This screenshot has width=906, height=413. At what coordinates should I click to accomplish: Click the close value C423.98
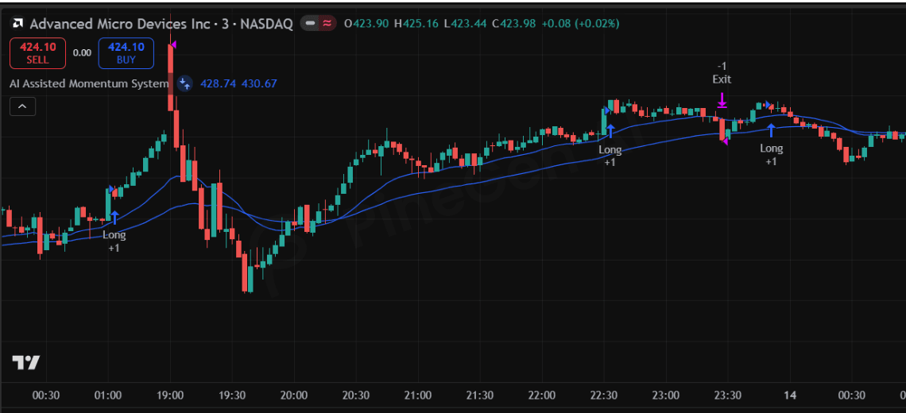click(513, 24)
